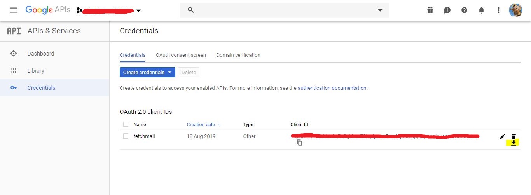Delete the fetchmail OAuth client

point(514,136)
